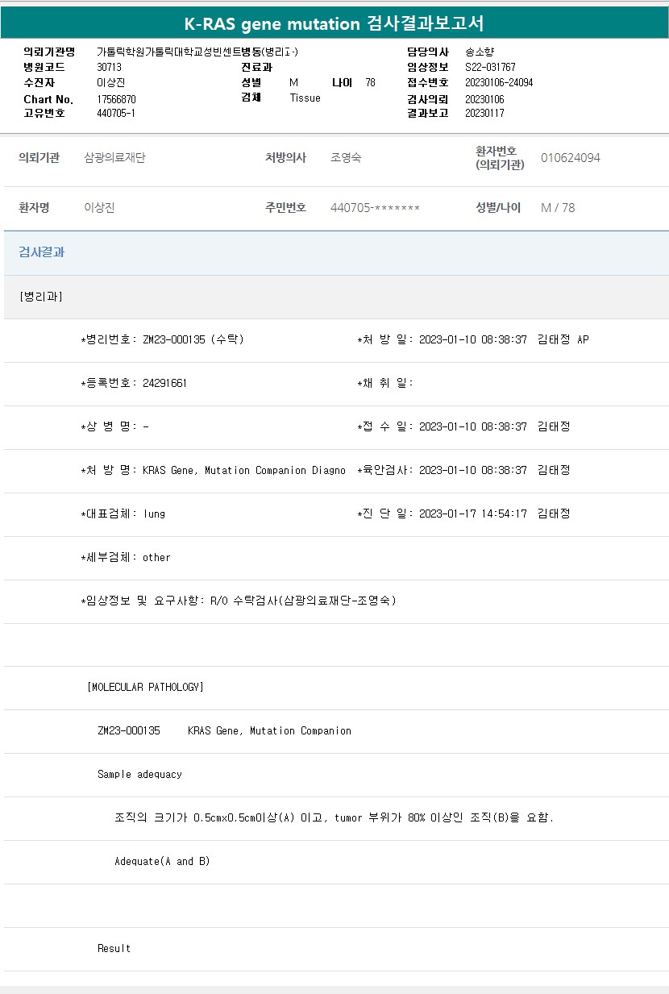The height and width of the screenshot is (994, 669).
Task: Select reception number 20230106-24094
Action: [499, 82]
